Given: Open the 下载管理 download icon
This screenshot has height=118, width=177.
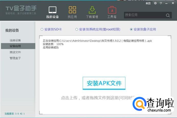Looking at the screenshot, I should pyautogui.click(x=92, y=10).
